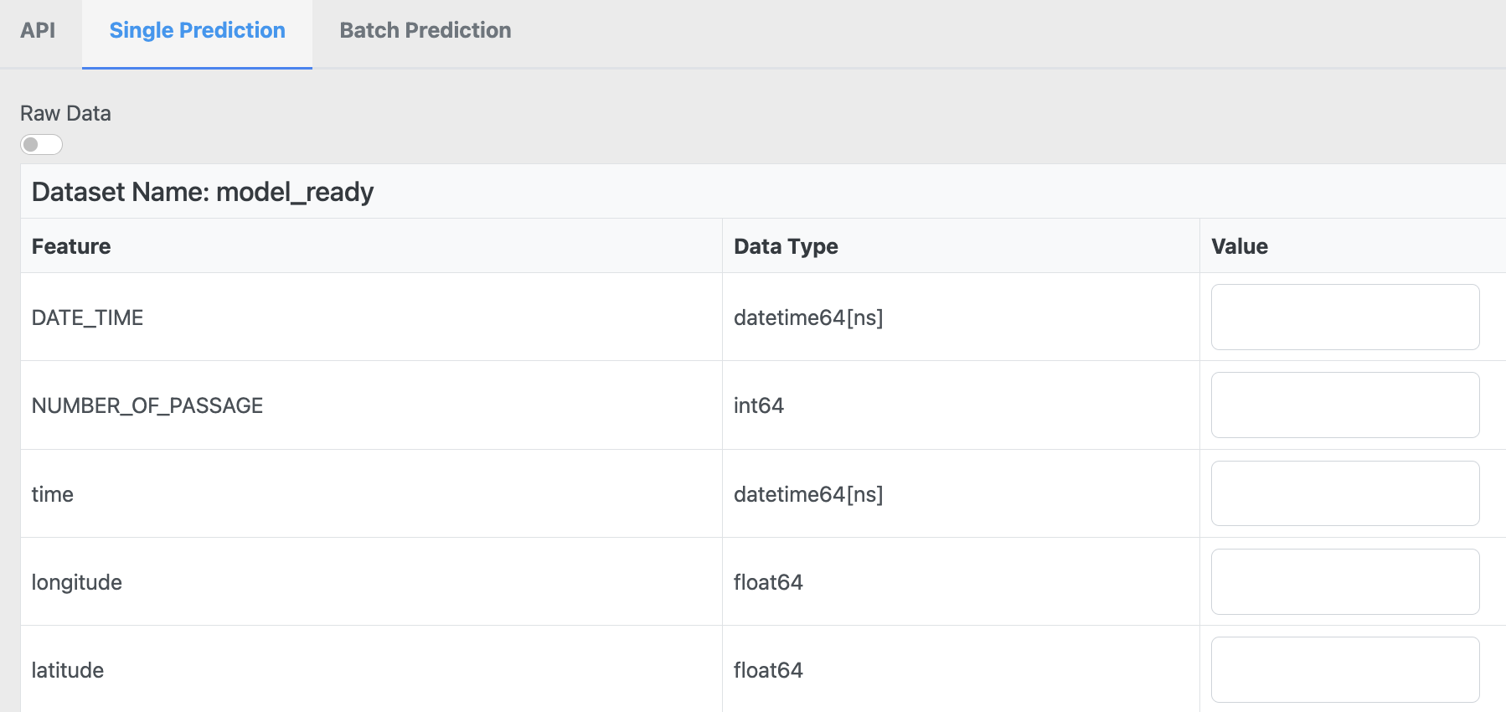Screen dimensions: 1506x712
Task: Click the Dataset Name: model_ready heading
Action: (x=203, y=192)
